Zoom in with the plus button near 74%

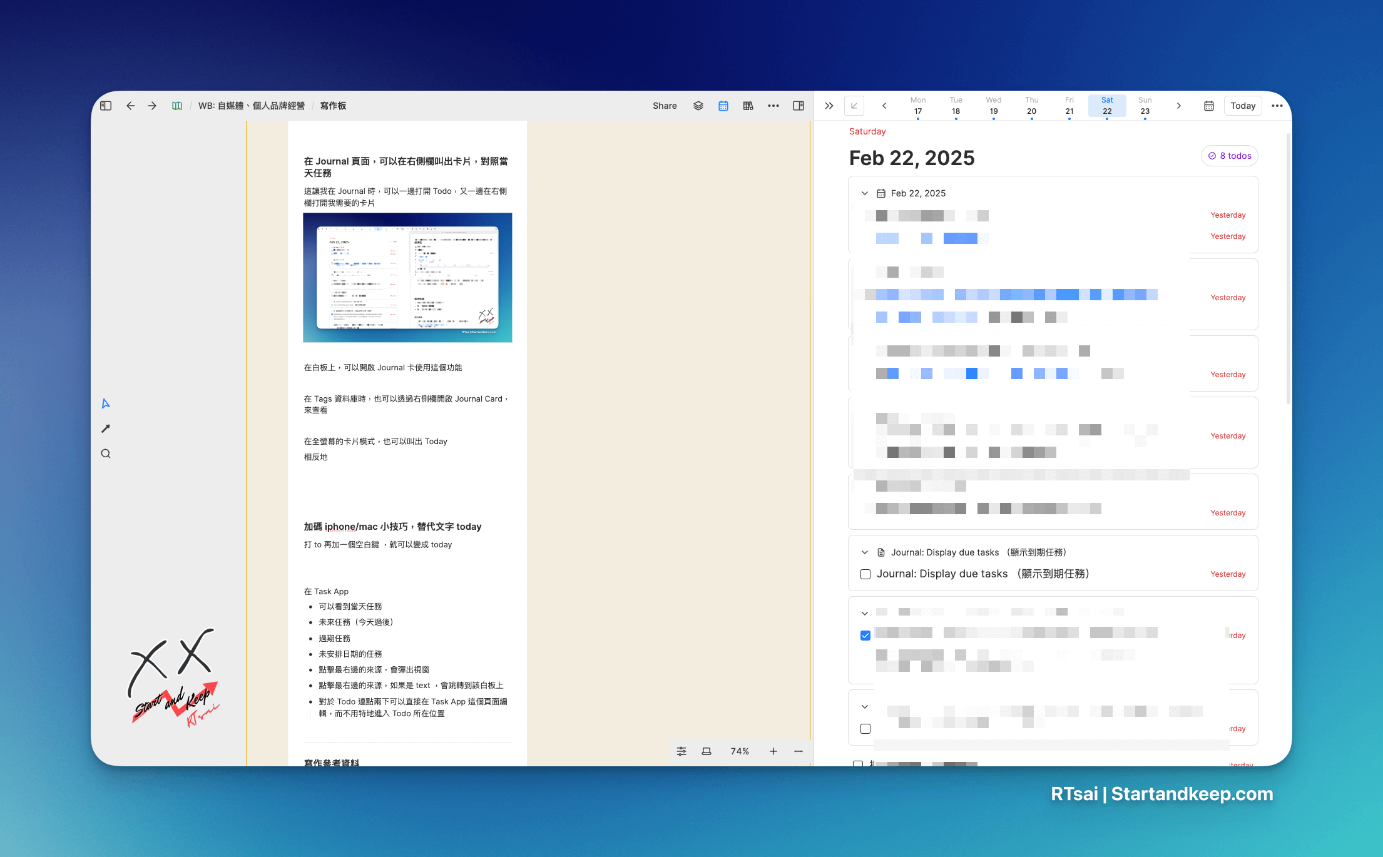tap(773, 751)
